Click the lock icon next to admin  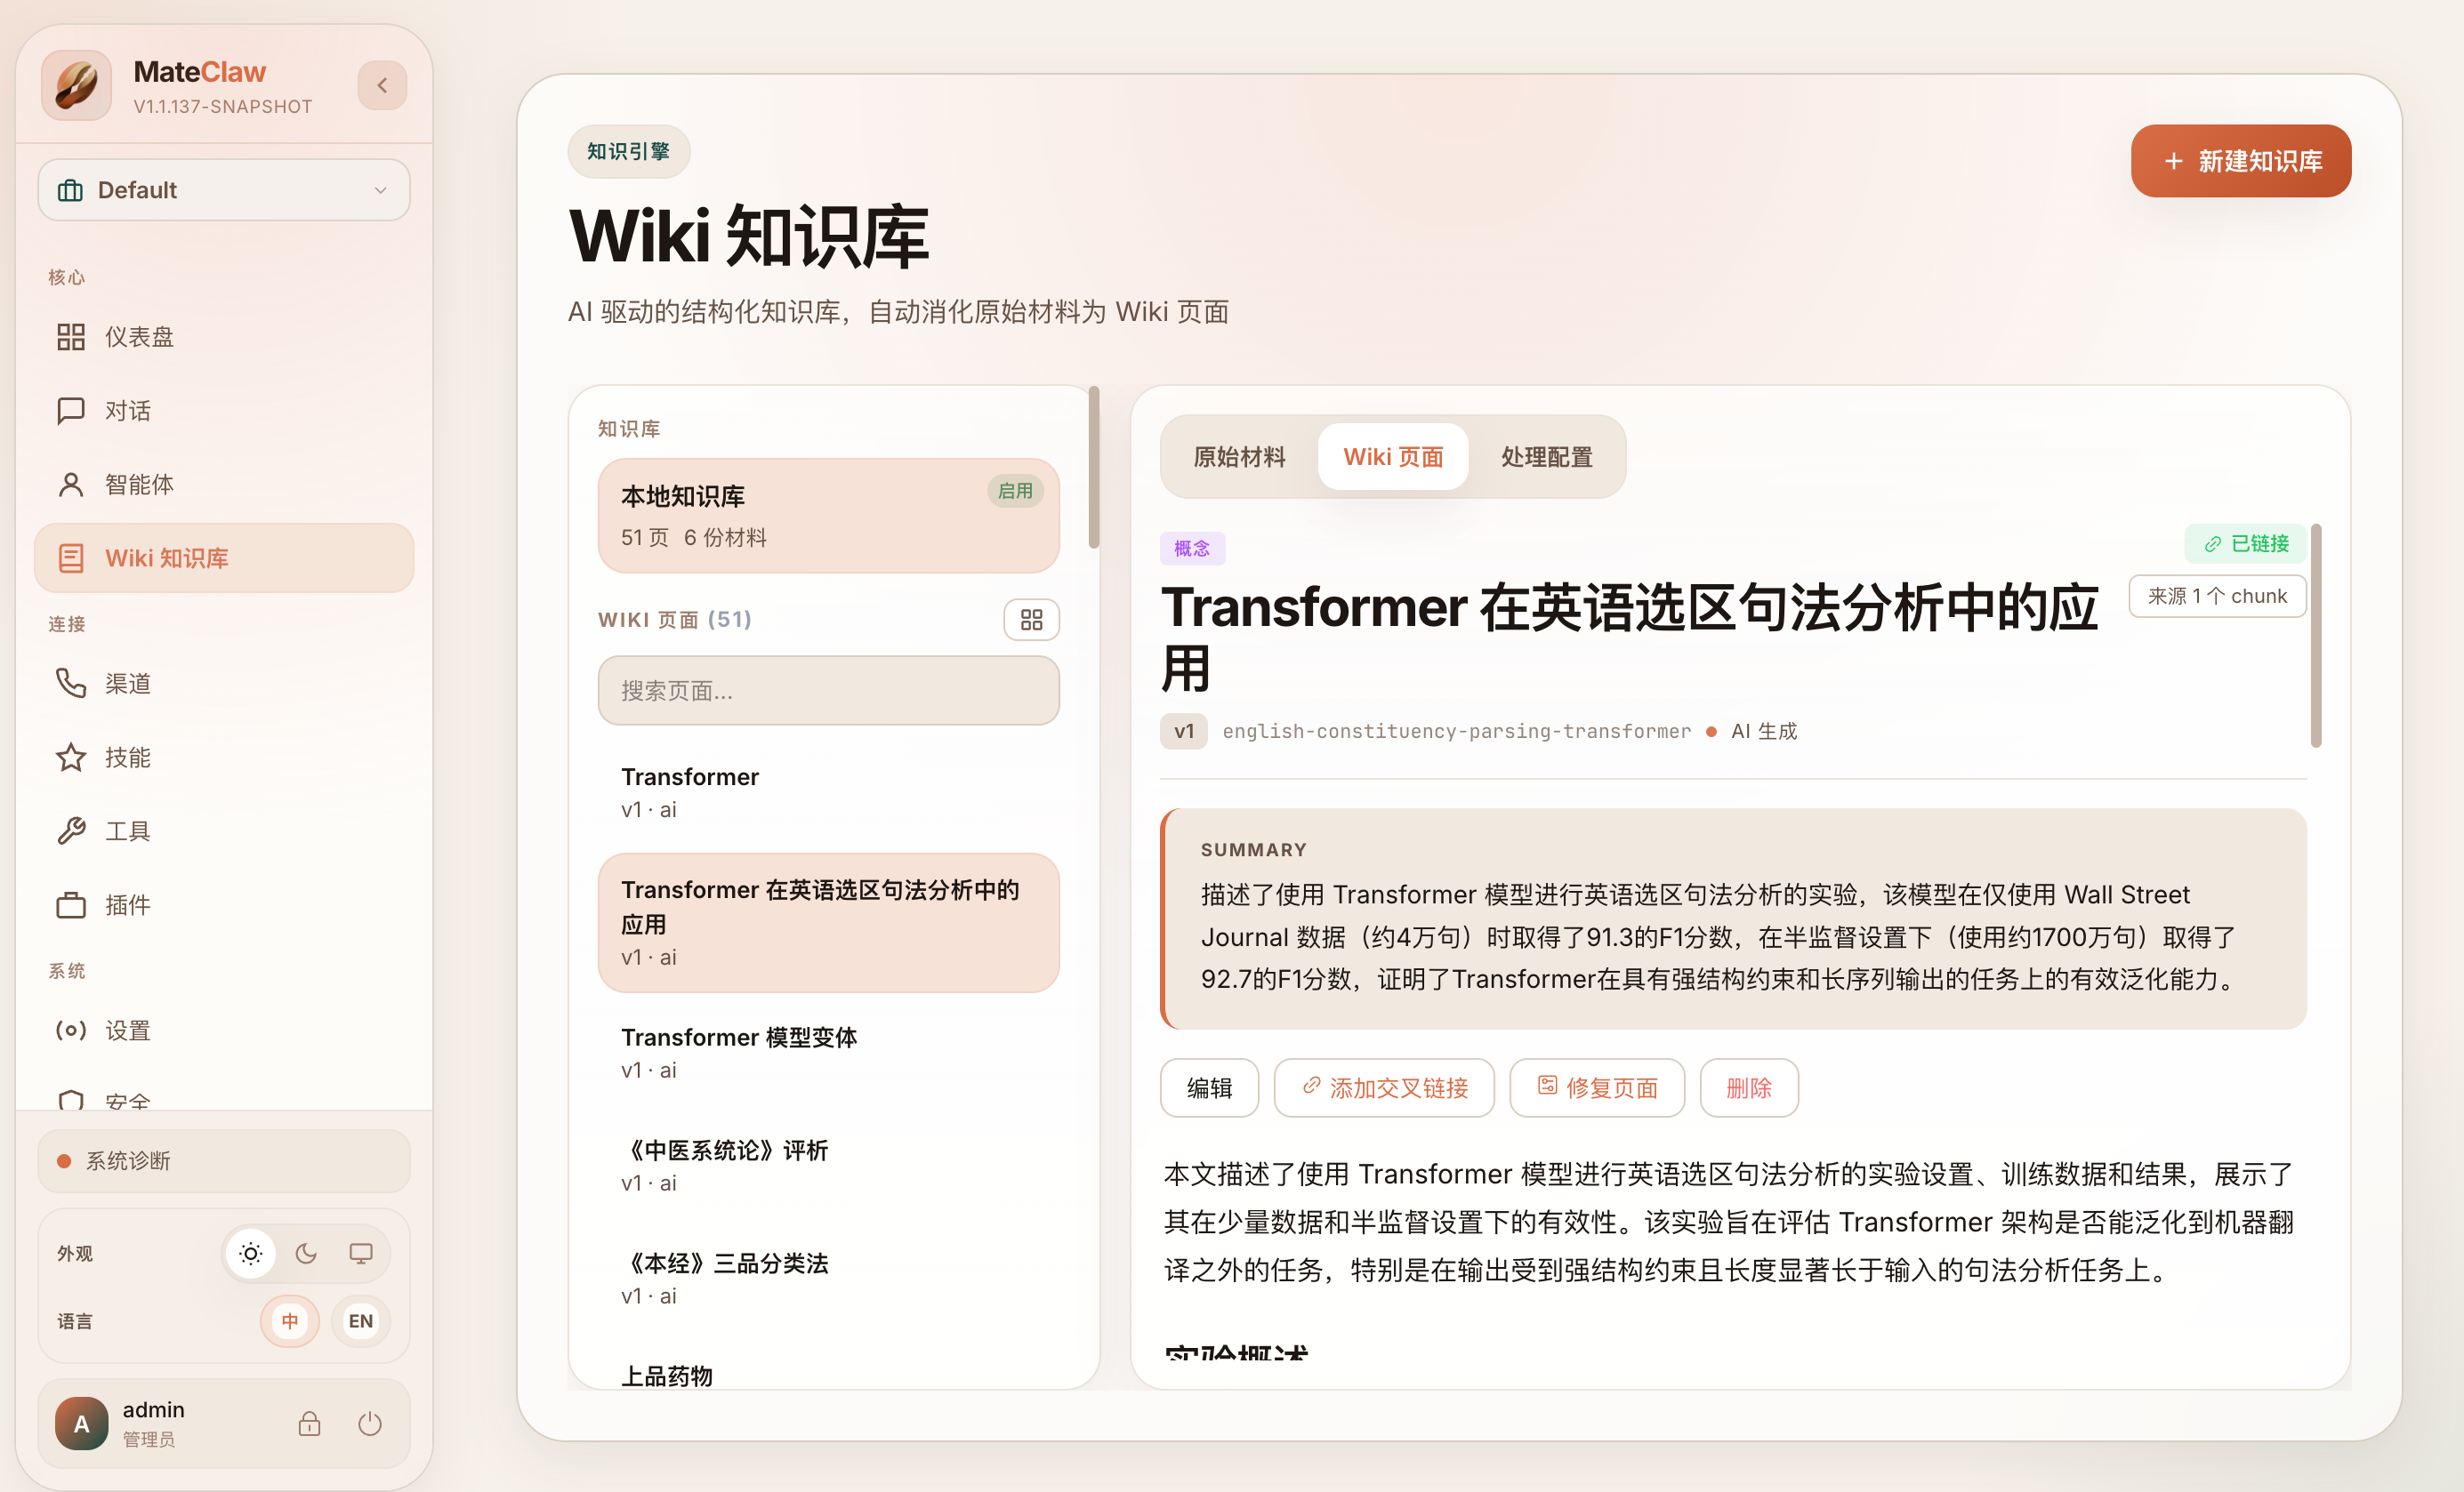309,1423
